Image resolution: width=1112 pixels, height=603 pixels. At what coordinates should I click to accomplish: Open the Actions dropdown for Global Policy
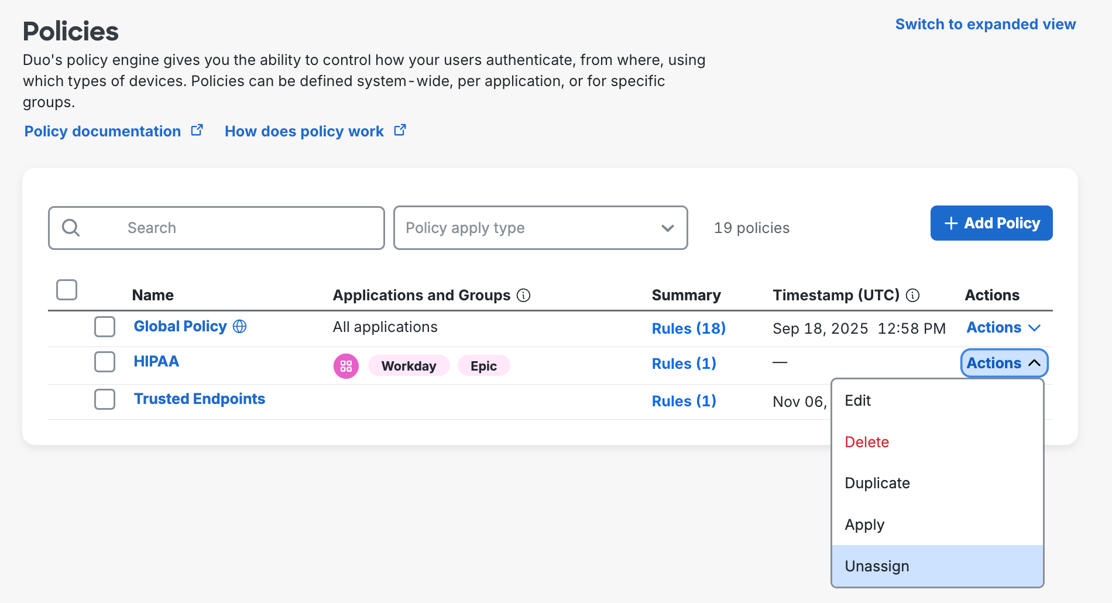pos(1003,328)
